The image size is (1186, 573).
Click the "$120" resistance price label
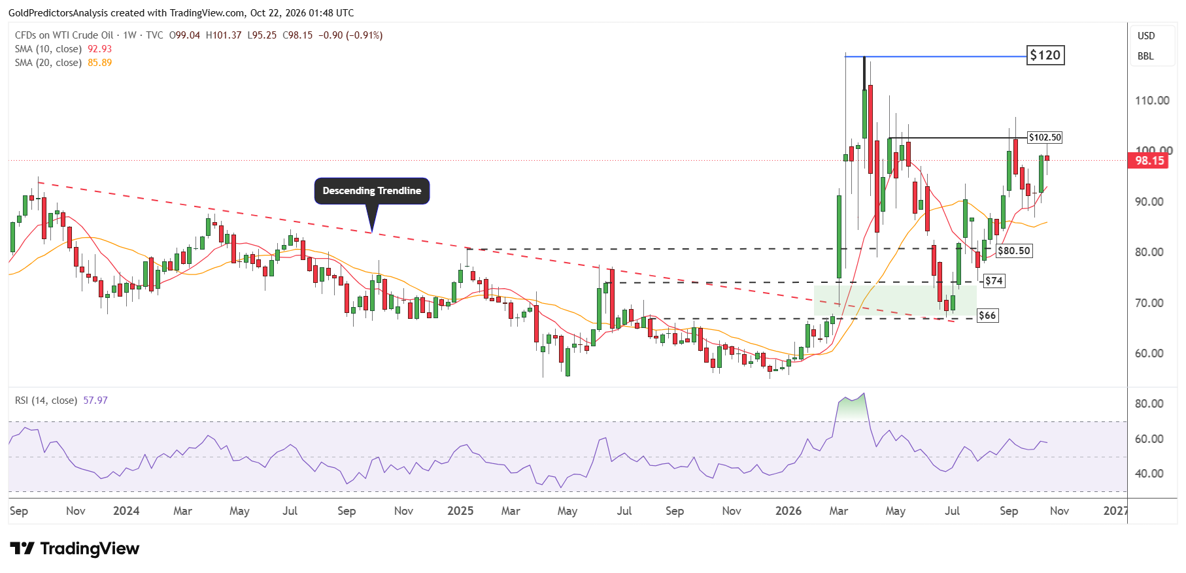pos(1045,55)
